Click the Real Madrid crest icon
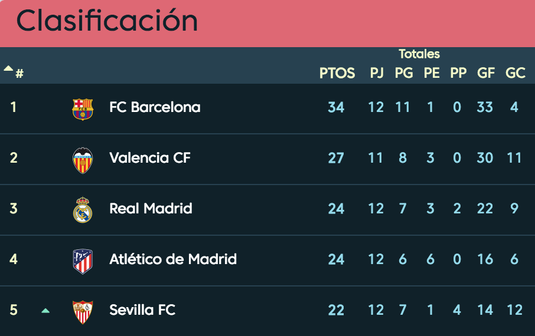This screenshot has height=336, width=535. pos(83,210)
